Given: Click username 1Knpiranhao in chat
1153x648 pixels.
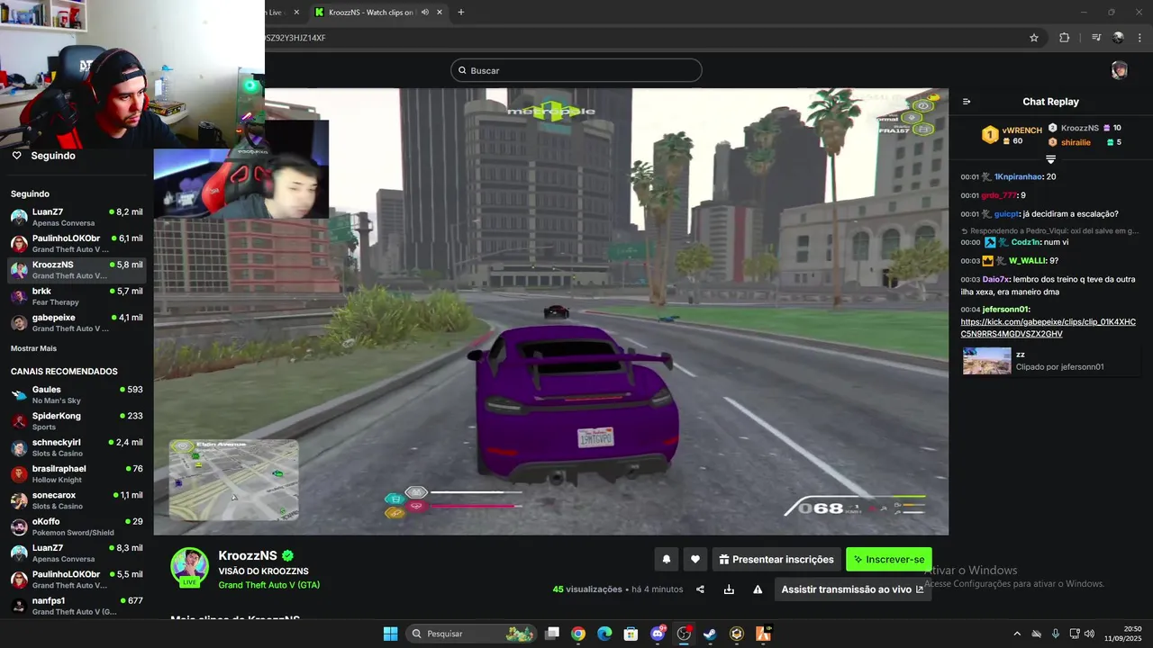Looking at the screenshot, I should click(x=1018, y=176).
